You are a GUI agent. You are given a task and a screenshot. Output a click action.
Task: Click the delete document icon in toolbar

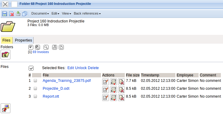[x=11, y=14]
